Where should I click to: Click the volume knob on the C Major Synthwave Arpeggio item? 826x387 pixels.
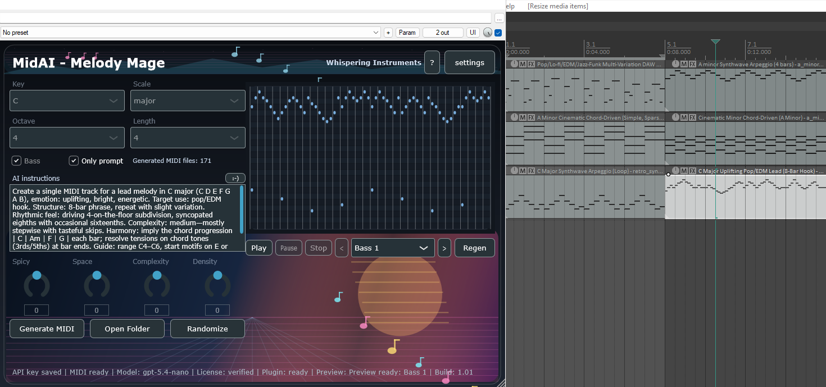pos(514,171)
